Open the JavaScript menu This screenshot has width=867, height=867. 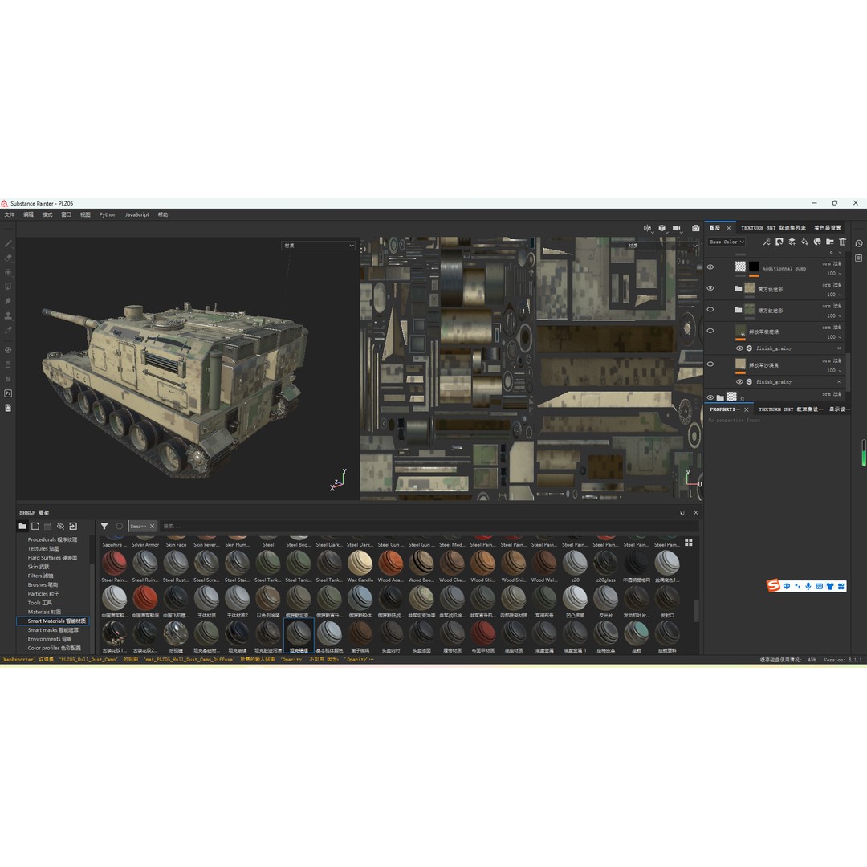pyautogui.click(x=137, y=214)
